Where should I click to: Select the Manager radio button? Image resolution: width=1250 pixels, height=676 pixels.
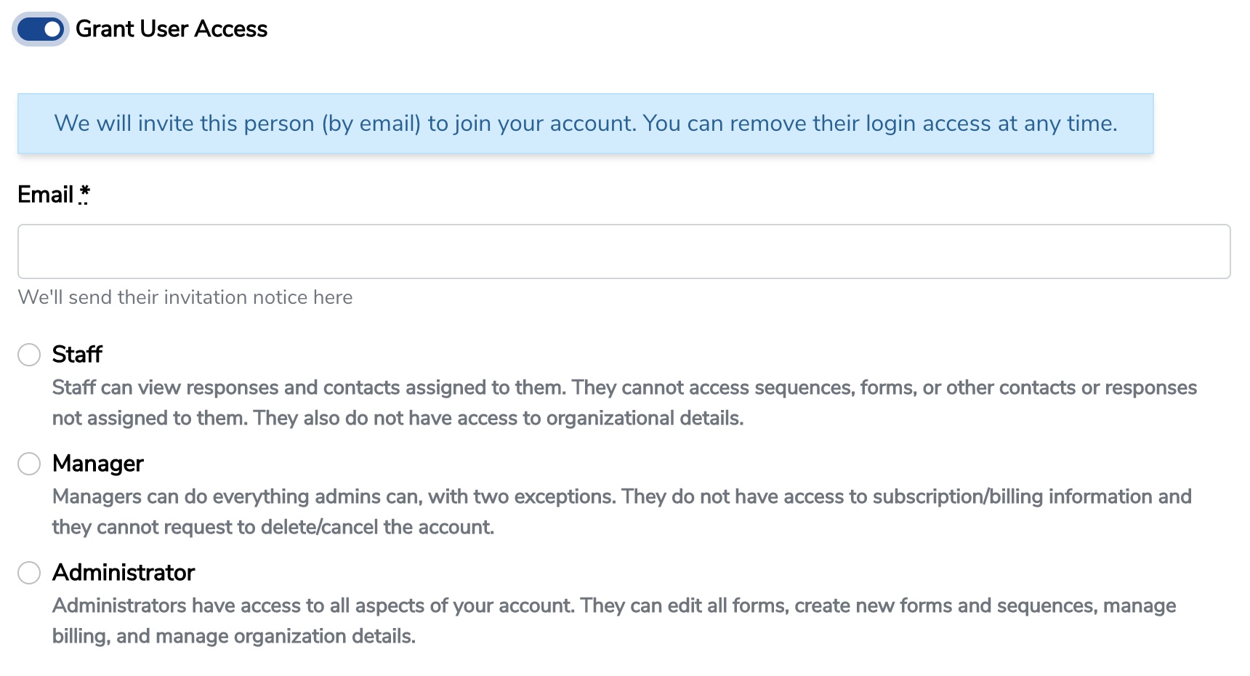coord(29,464)
